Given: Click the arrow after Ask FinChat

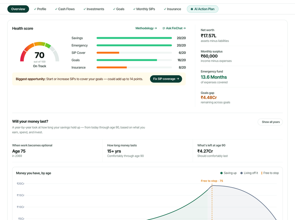Looking at the screenshot, I should 184,28.
